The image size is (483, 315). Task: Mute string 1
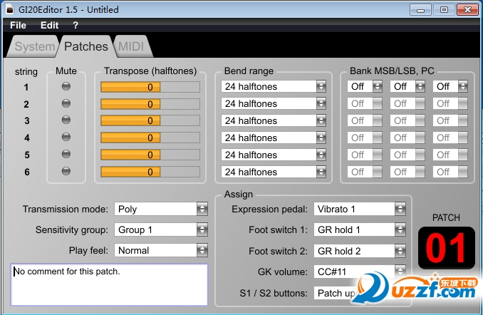point(66,86)
